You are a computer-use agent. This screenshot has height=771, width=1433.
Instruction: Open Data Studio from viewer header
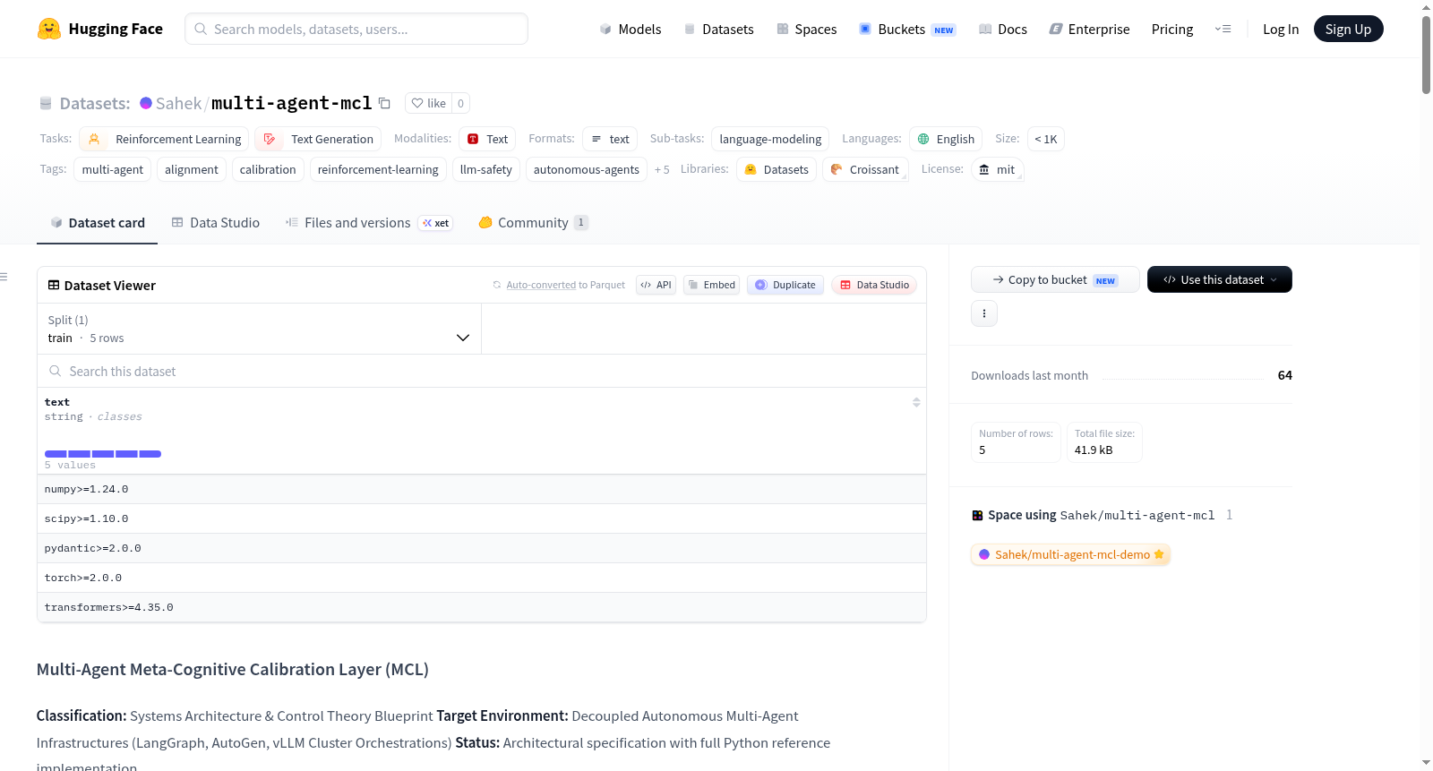(x=874, y=285)
